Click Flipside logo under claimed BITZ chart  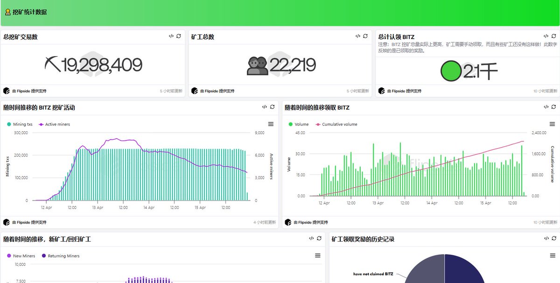(x=288, y=222)
